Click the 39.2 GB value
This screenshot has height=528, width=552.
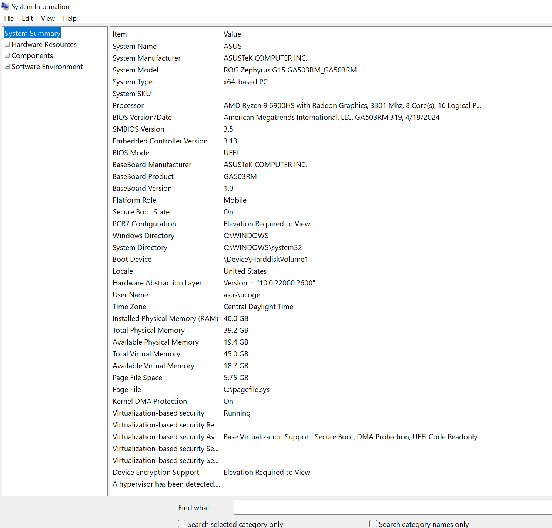(x=236, y=330)
